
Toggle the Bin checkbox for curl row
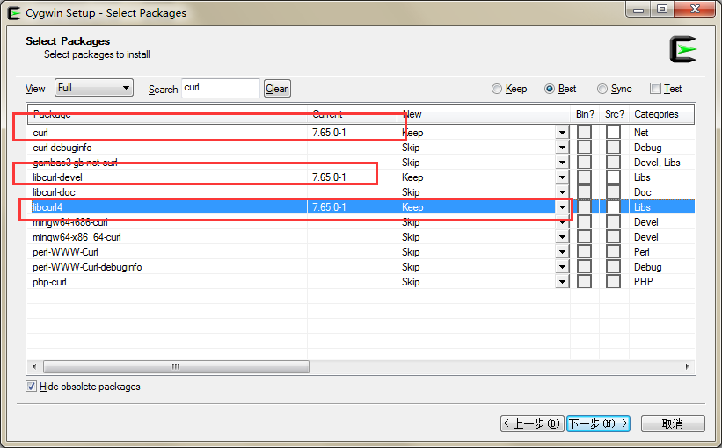pyautogui.click(x=584, y=133)
